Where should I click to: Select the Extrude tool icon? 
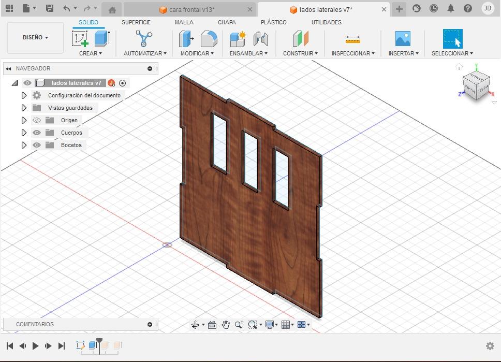[102, 39]
